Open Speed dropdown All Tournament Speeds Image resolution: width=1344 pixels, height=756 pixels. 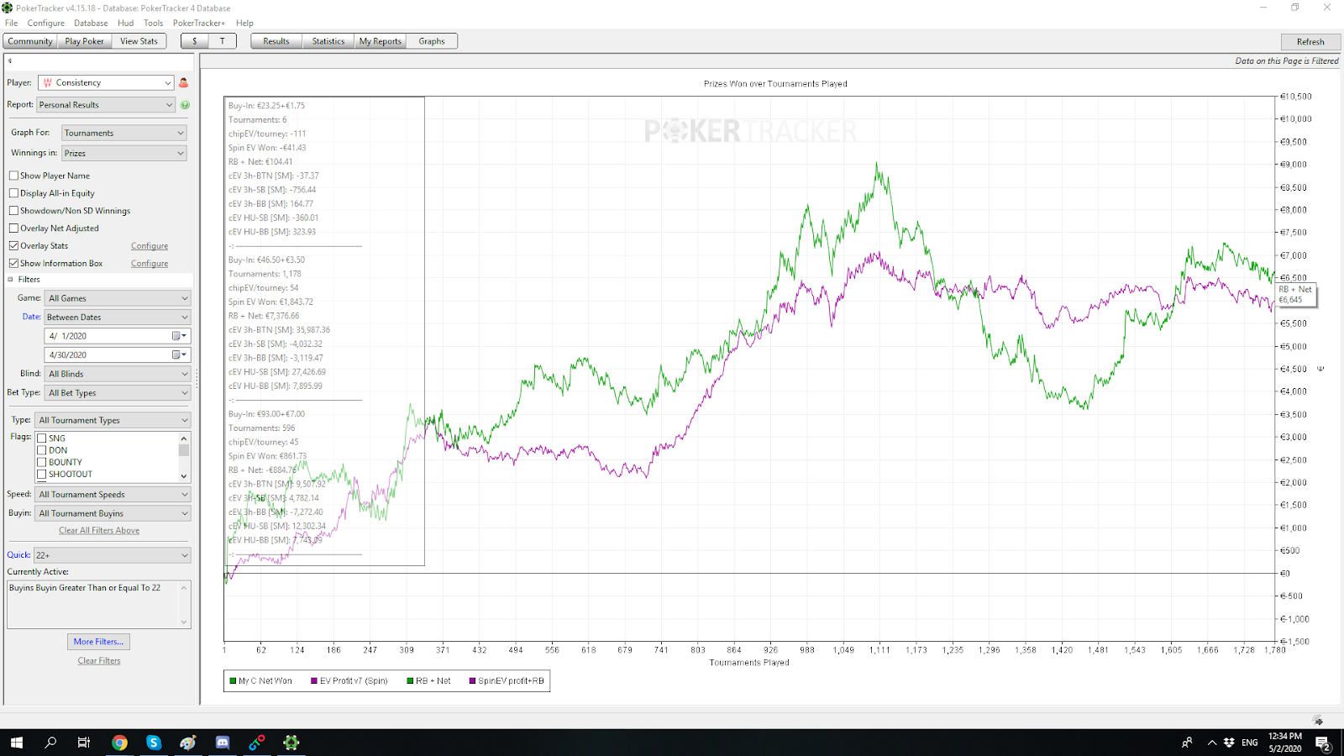[x=113, y=495]
